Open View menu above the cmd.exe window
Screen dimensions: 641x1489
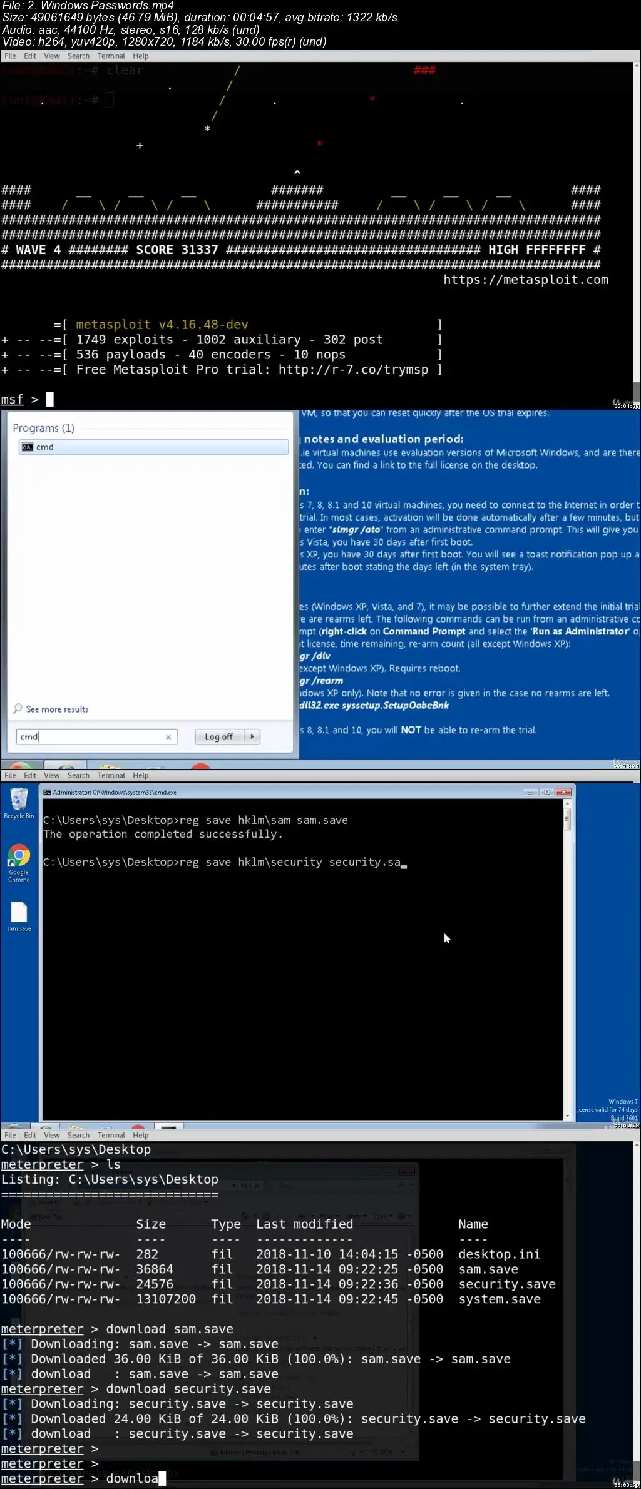pos(52,775)
